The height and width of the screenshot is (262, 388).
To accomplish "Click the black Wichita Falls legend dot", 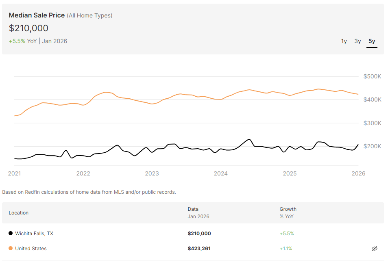I will coord(10,233).
